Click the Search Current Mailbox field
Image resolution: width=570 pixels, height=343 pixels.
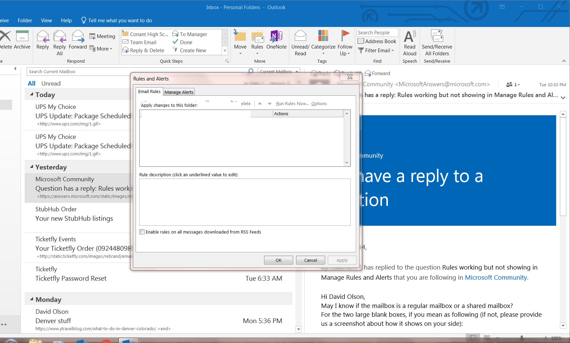tap(138, 71)
